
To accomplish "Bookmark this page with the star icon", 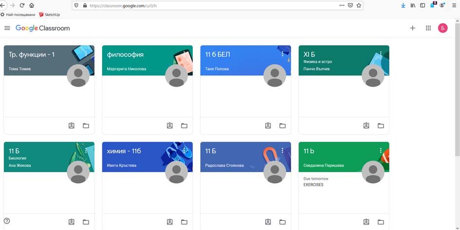I will click(x=359, y=6).
